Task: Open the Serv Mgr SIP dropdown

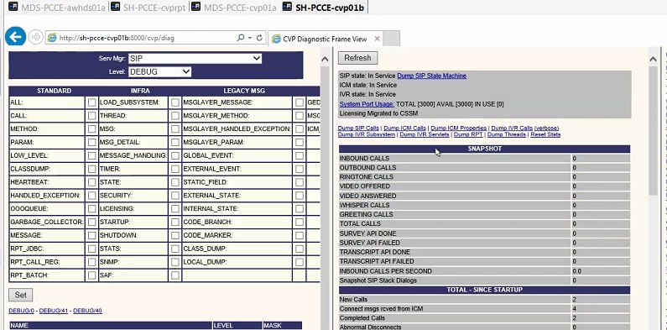Action: [195, 58]
